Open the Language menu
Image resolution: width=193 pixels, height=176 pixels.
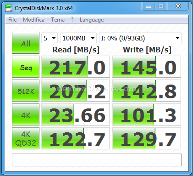(x=92, y=20)
